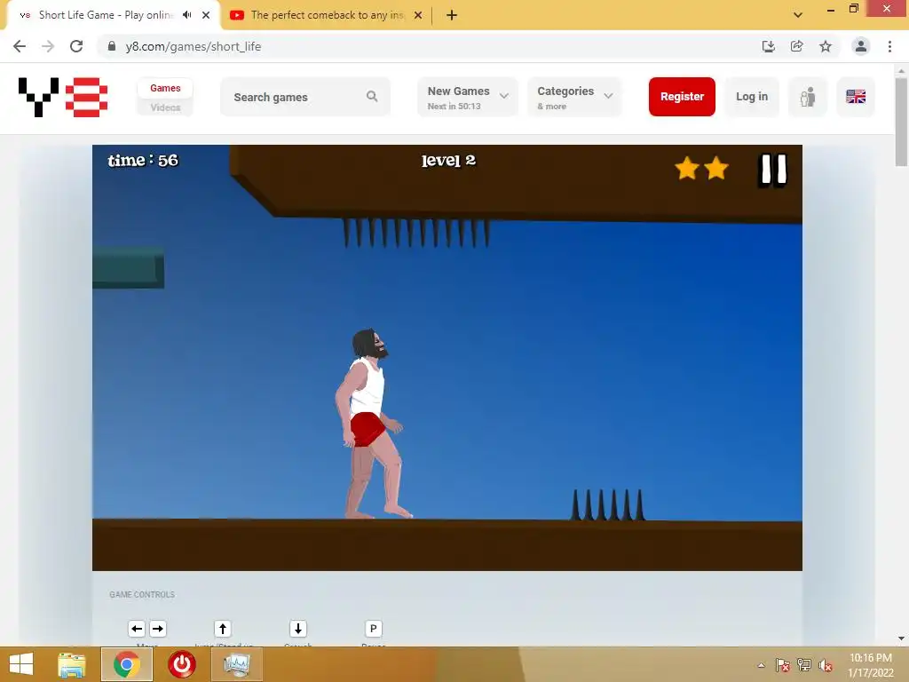Click the network tray icon
The height and width of the screenshot is (682, 909).
804,665
